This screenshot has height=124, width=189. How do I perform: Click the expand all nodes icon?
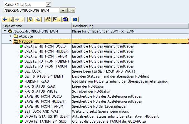[31, 19]
